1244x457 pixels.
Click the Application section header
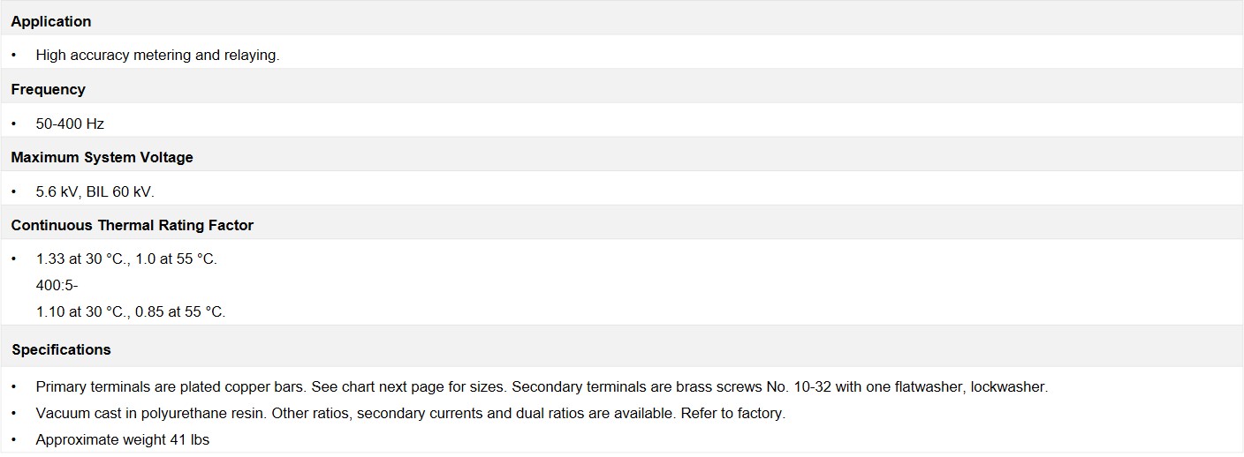click(51, 21)
